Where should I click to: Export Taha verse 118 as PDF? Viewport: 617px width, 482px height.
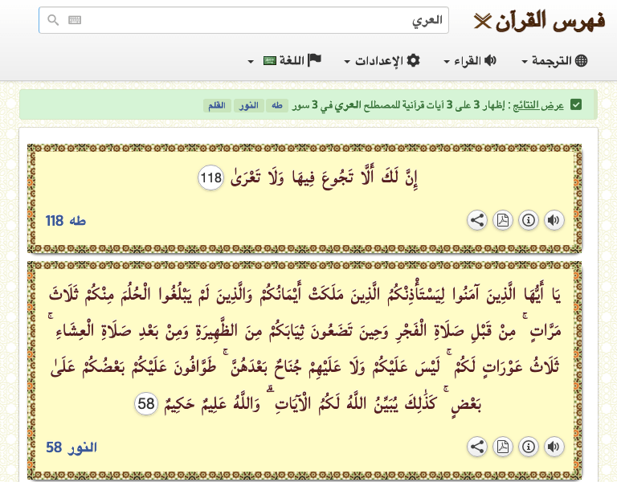click(x=502, y=221)
